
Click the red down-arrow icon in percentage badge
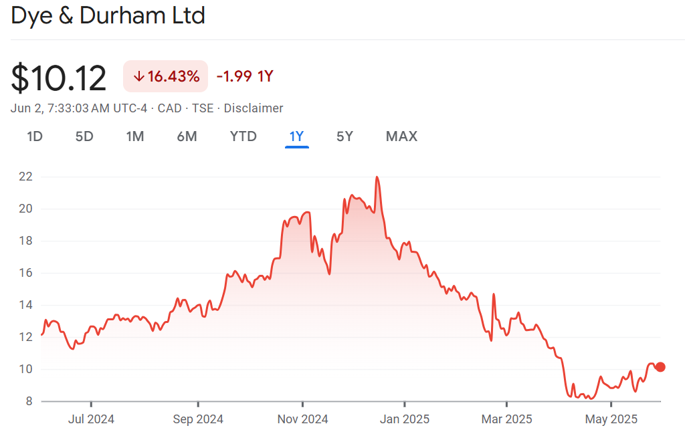pos(139,77)
